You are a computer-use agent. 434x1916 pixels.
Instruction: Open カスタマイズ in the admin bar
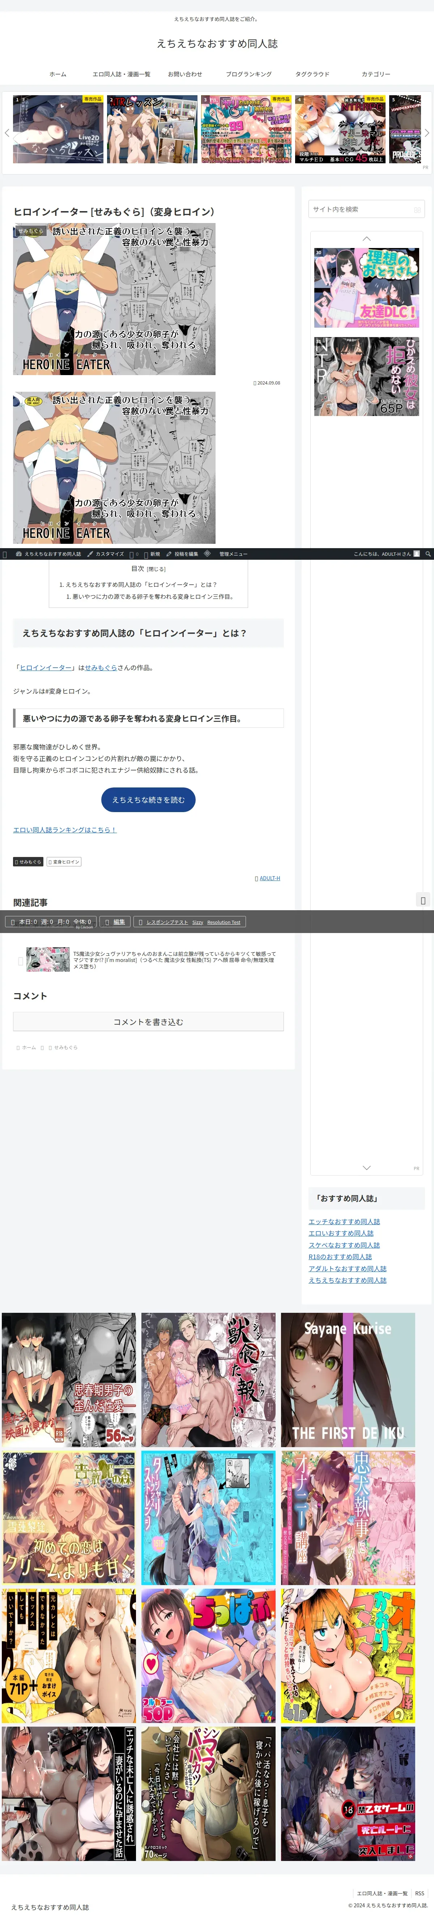pos(106,554)
